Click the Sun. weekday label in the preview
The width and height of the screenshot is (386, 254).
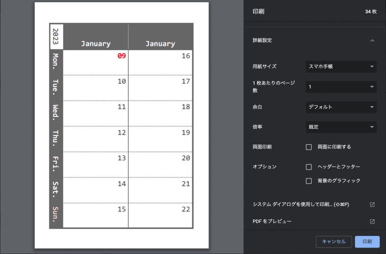55,214
